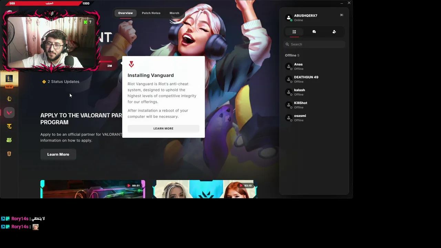441x248 pixels.
Task: Select the VALORANT icon in the game sidebar
Action: pos(9,112)
